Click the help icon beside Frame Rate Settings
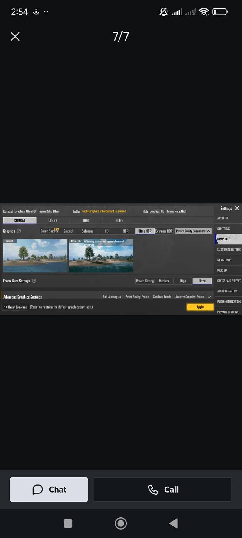Image resolution: width=242 pixels, height=538 pixels. (34, 281)
